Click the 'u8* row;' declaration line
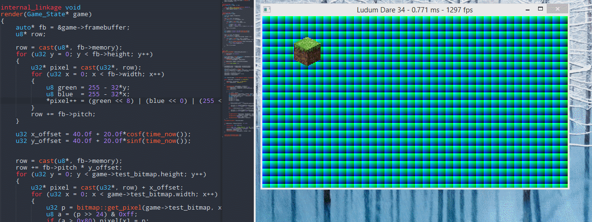Screen dimensions: 592x222 31,34
